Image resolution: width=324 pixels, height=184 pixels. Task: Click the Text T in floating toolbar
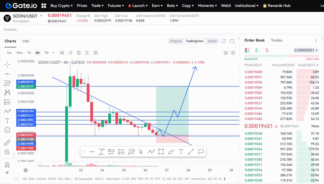pos(181,152)
